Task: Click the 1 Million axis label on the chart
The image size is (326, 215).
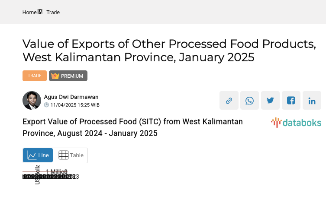Action: pos(57,172)
